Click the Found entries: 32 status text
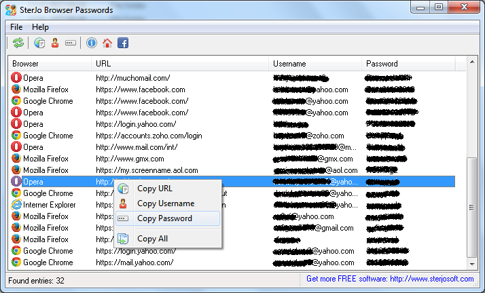The width and height of the screenshot is (485, 293). [x=36, y=281]
